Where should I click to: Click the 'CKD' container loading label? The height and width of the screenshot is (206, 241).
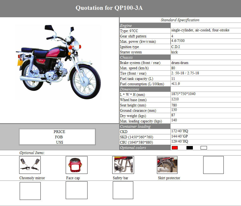pos(124,132)
